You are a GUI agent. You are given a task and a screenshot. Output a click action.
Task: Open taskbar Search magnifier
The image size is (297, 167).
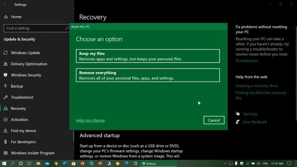coord(13,163)
